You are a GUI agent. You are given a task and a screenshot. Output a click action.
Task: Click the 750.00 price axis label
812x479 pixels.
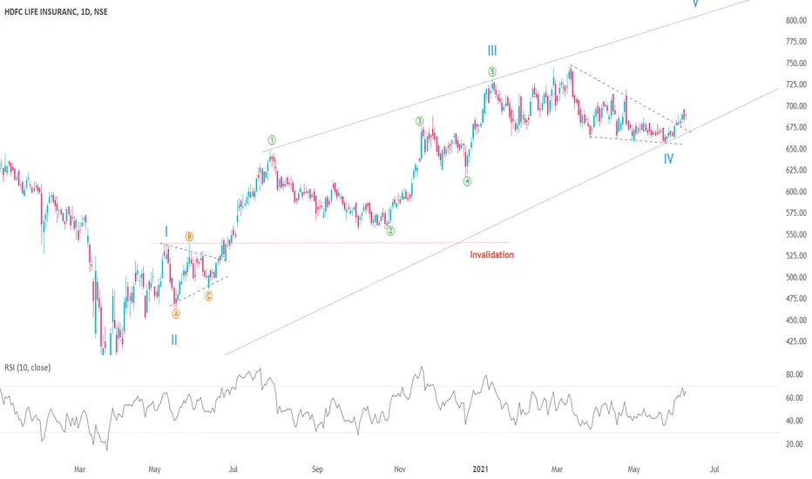click(796, 64)
